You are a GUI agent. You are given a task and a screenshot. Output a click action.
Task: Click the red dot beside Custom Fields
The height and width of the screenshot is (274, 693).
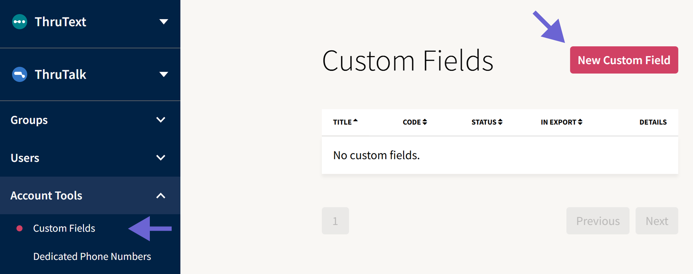(19, 228)
